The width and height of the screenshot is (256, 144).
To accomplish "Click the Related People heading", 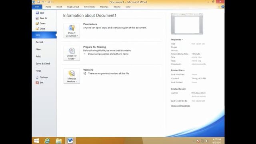I will click(x=178, y=89).
